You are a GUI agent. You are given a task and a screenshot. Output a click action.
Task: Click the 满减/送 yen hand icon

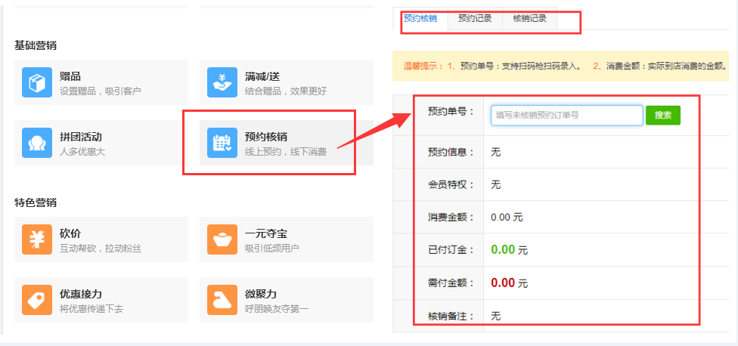(222, 82)
